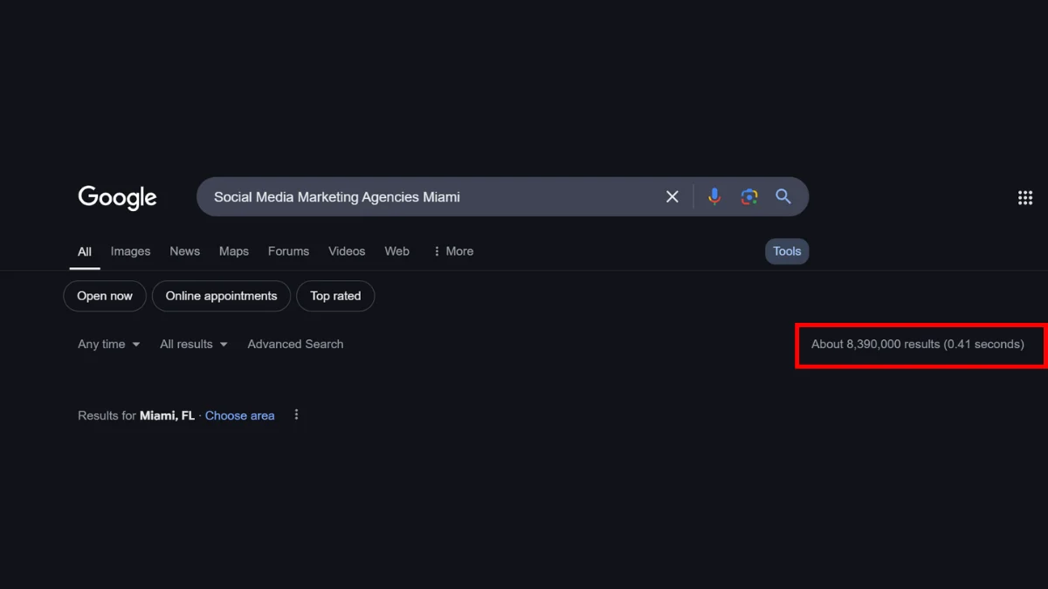Screen dimensions: 1048x589
Task: Go to the Maps tab
Action: click(233, 251)
